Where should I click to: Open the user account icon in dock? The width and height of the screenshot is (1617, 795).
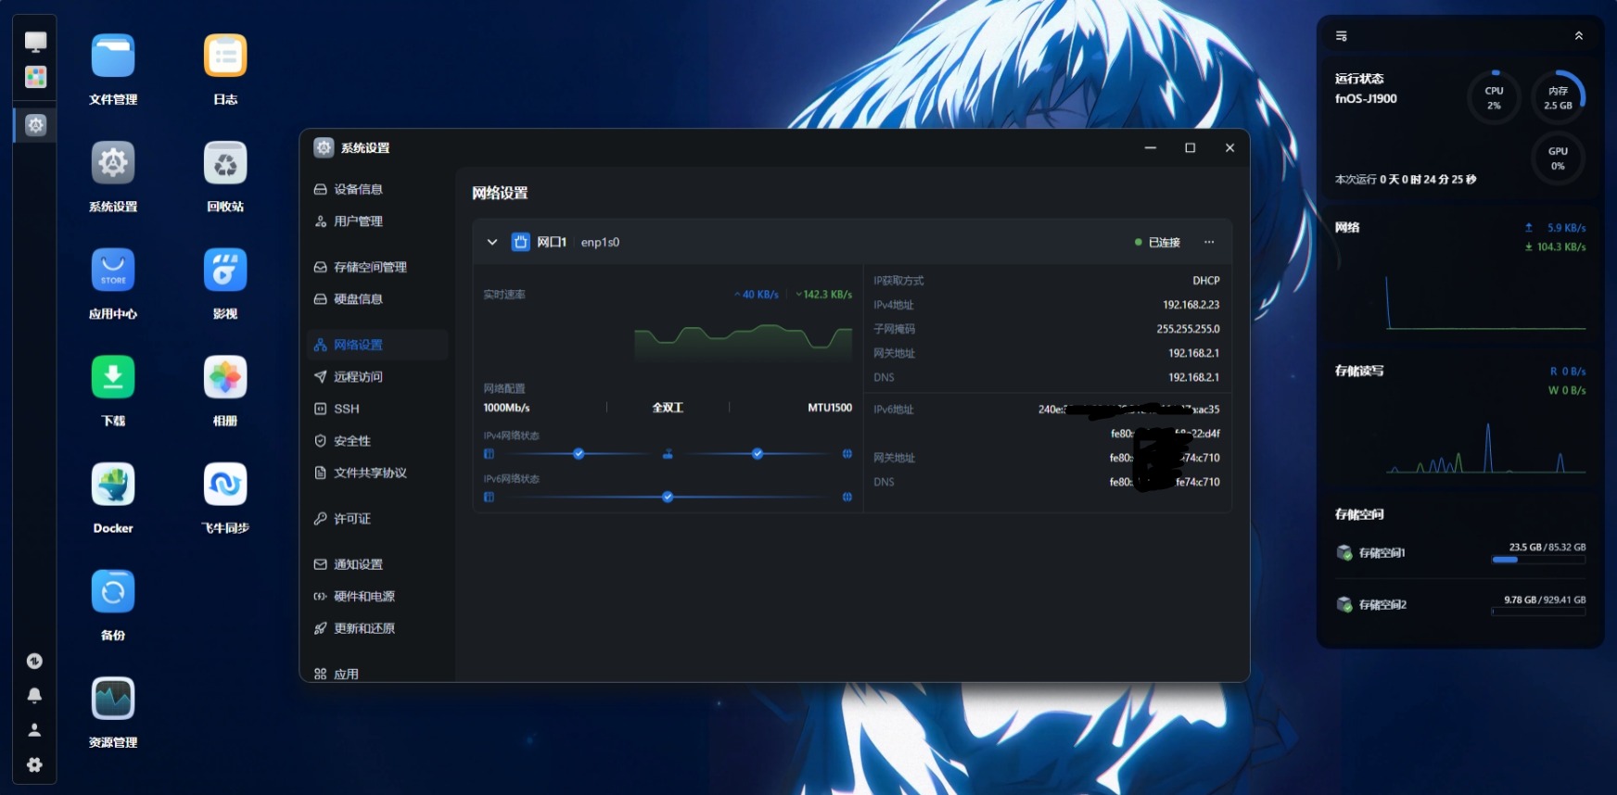pyautogui.click(x=34, y=730)
